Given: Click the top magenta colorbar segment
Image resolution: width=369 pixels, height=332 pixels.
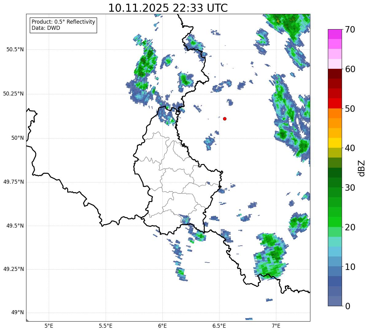Looking at the screenshot, I should (335, 34).
